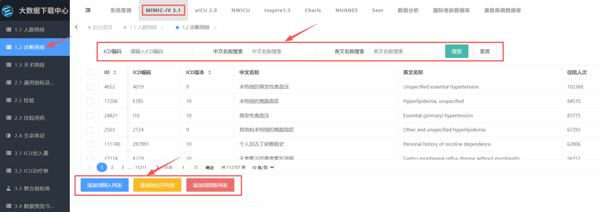The height and width of the screenshot is (212, 603).
Task: Click the green 搜索 button
Action: 457,51
